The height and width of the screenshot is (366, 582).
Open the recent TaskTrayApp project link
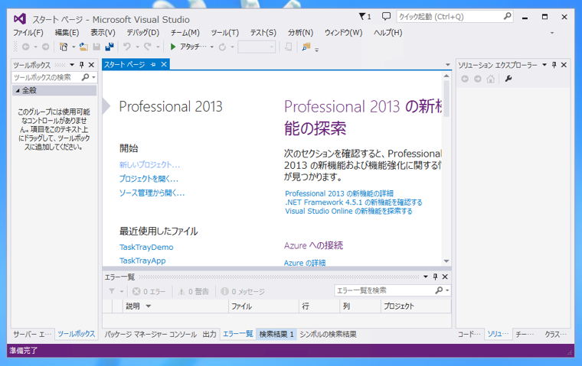tap(142, 261)
